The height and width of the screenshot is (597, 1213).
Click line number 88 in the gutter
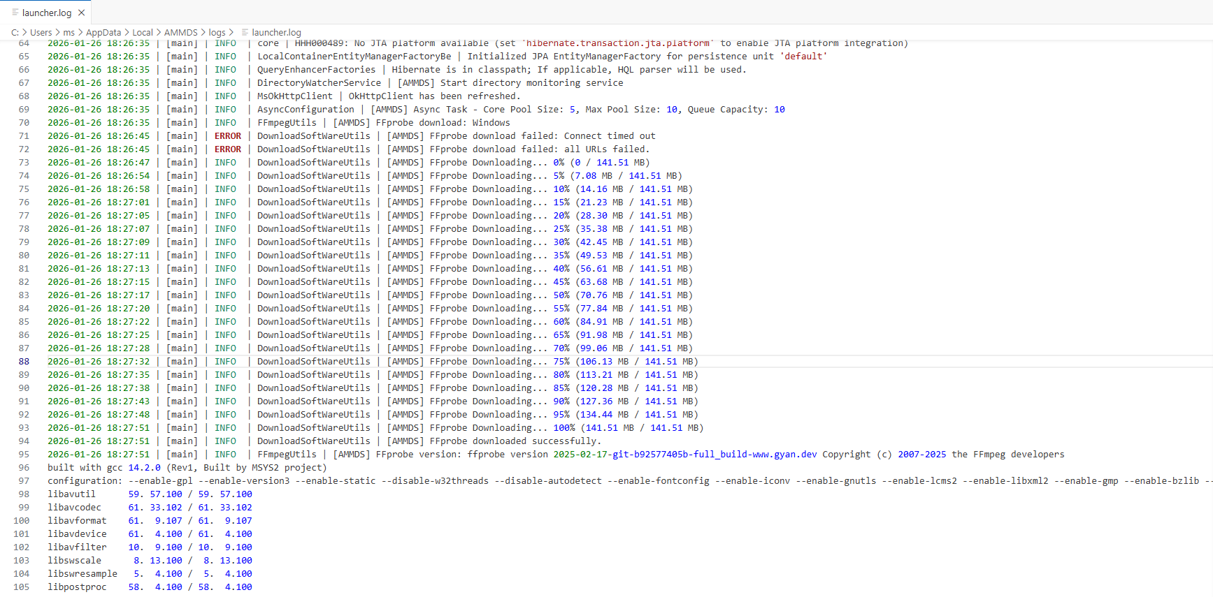24,362
